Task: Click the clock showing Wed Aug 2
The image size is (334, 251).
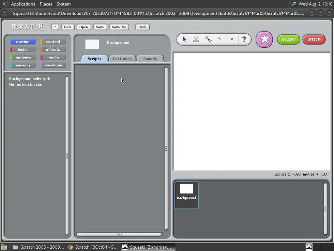Action: [315, 4]
